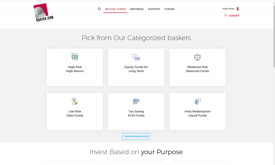275x165 pixels.
Task: Click the vertical page scrollbar thumb
Action: click(x=274, y=36)
